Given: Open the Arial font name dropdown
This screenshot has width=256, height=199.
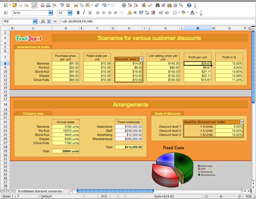Looking at the screenshot, I should pos(51,13).
